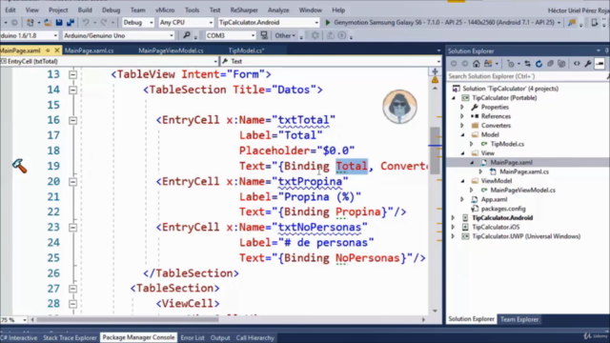Click the Pending Changes Filter clock icon
610x343 pixels.
(511, 64)
